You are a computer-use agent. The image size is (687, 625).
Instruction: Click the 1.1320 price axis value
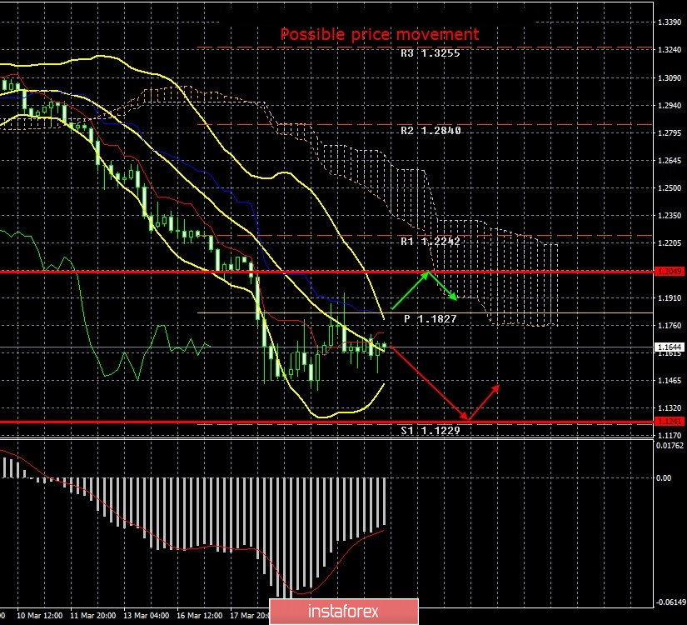coord(670,407)
